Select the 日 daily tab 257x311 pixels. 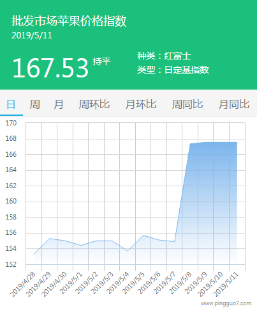point(11,104)
